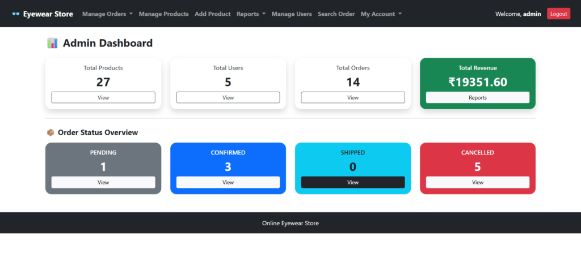Expand the My Account dropdown
Image resolution: width=581 pixels, height=262 pixels.
tap(381, 14)
